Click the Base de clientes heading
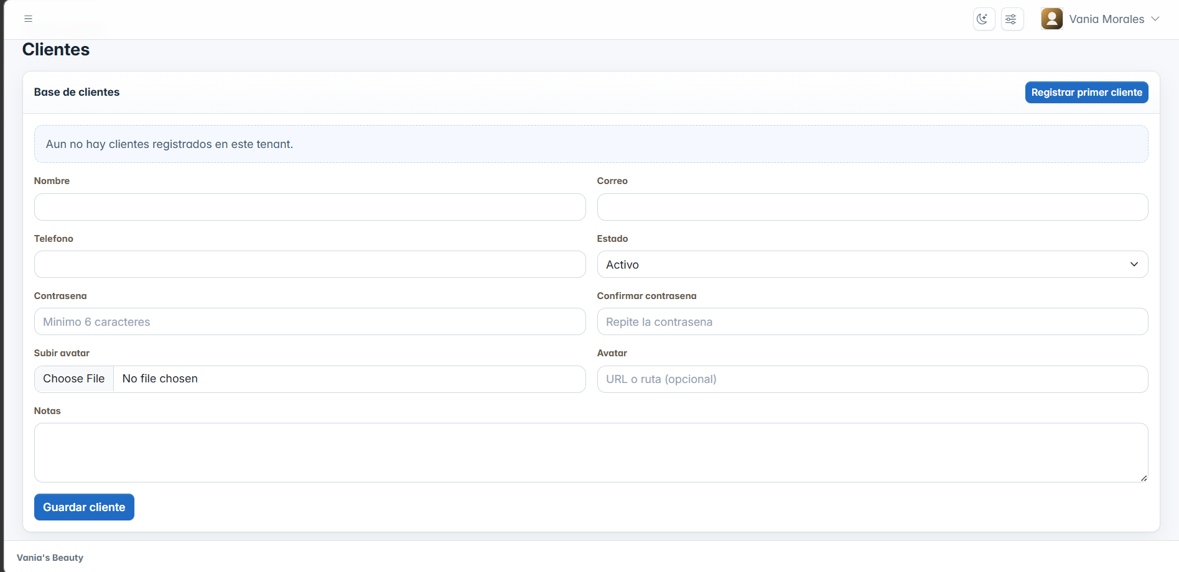Screen dimensions: 1179x572 77,92
